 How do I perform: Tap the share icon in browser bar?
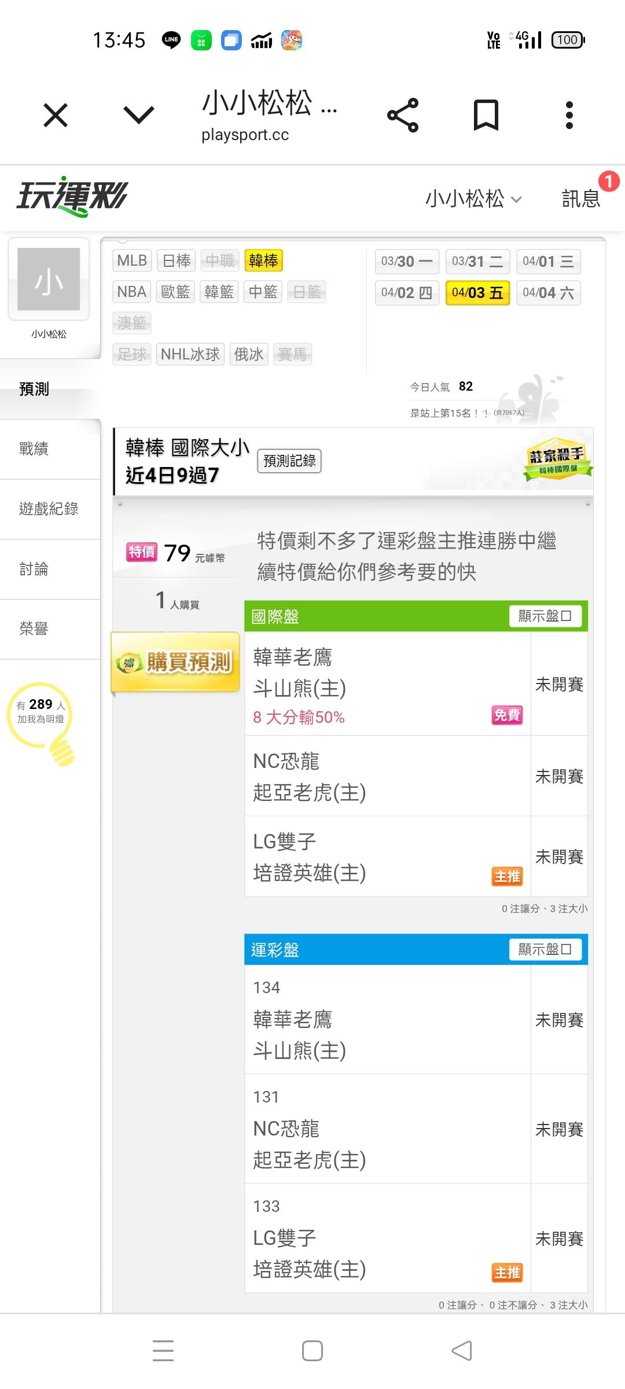[403, 115]
